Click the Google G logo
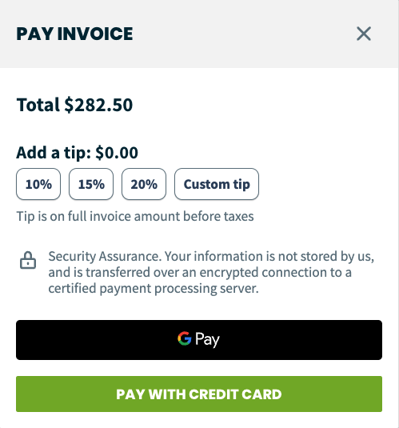The height and width of the screenshot is (428, 399). [x=185, y=338]
